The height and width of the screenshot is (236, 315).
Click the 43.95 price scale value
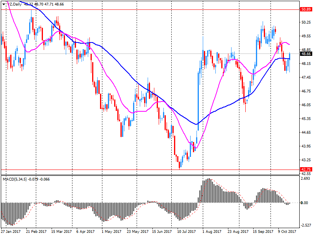(306, 146)
